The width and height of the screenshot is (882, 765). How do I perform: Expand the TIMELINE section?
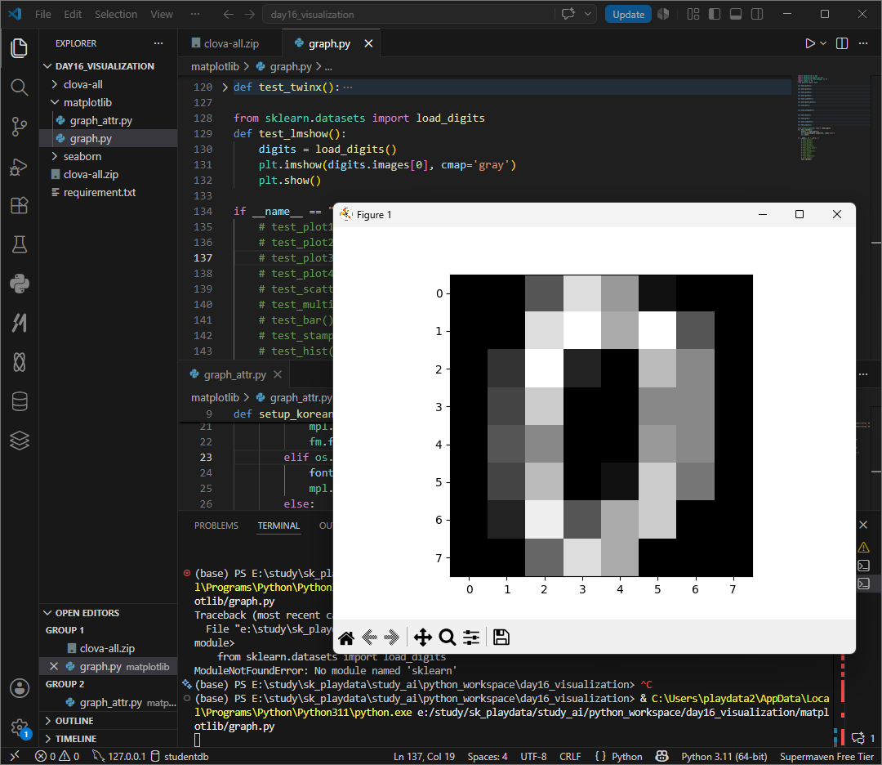pyautogui.click(x=48, y=739)
